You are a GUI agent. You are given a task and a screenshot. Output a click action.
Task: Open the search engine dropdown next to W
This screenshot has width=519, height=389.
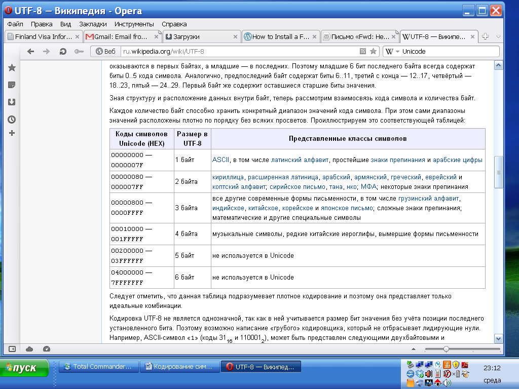397,52
